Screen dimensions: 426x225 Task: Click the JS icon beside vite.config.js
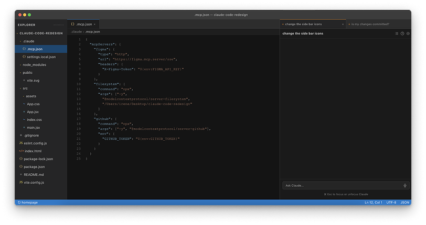coord(21,183)
